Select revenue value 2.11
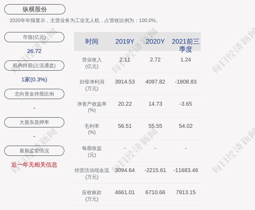This screenshot has height=210, width=255. (125, 60)
